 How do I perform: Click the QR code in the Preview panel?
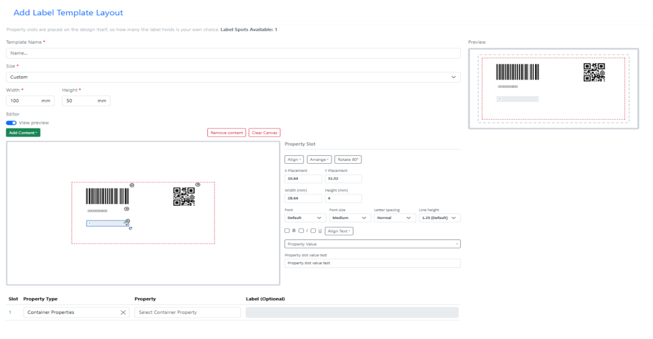594,72
